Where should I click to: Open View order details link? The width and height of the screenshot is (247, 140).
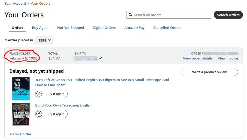(197, 58)
